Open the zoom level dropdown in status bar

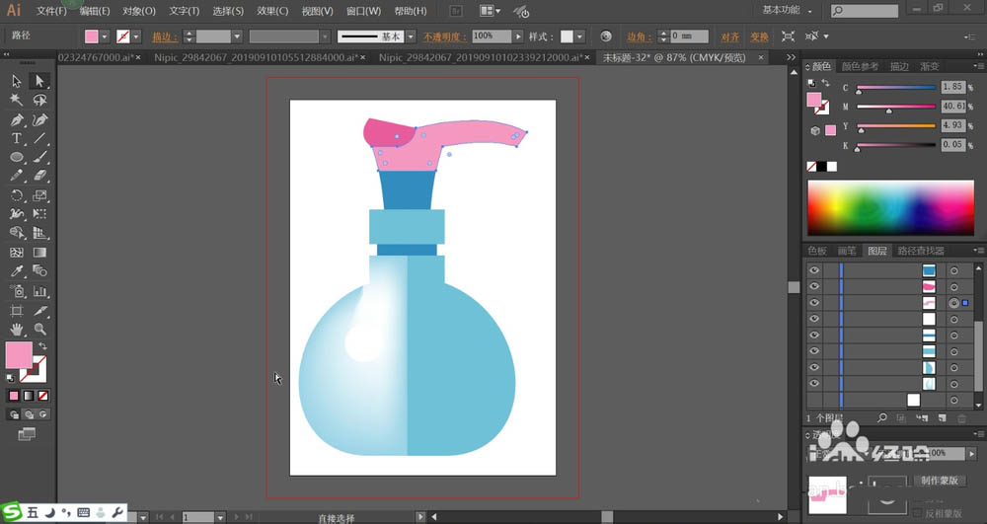point(143,517)
